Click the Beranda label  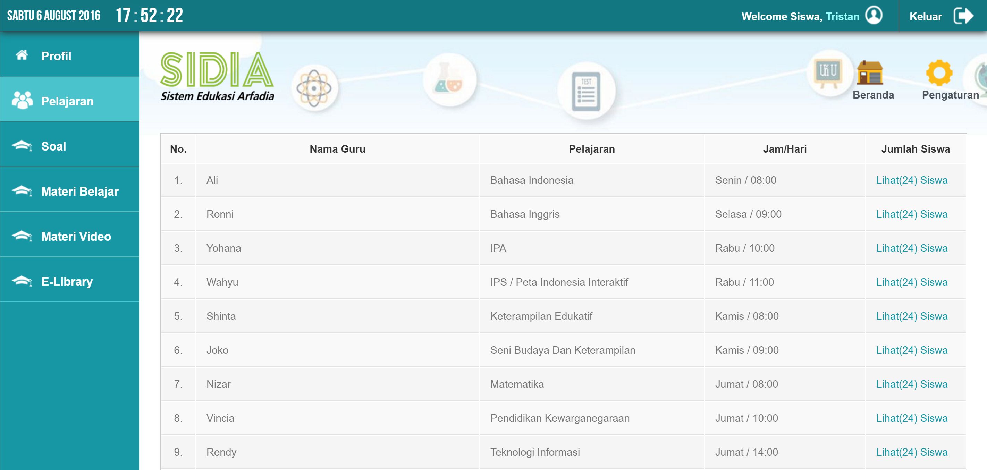tap(873, 95)
